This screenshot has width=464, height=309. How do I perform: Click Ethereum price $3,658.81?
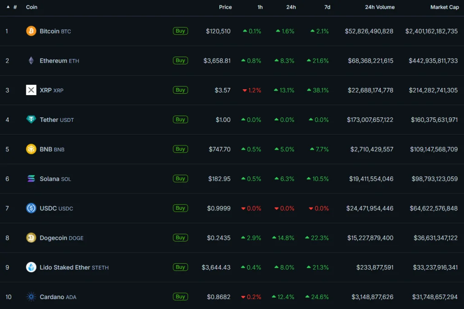pyautogui.click(x=217, y=61)
